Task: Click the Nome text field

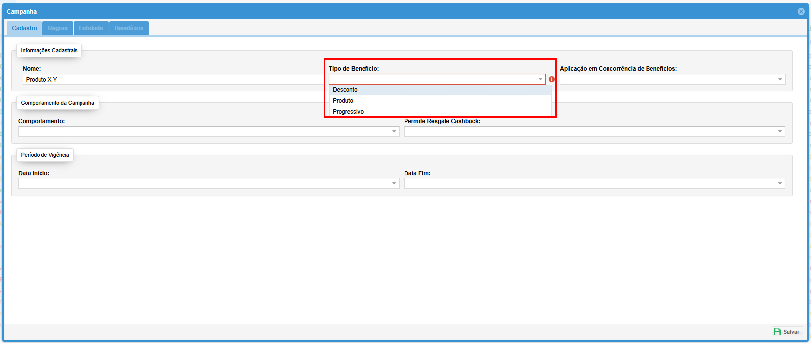Action: [173, 79]
